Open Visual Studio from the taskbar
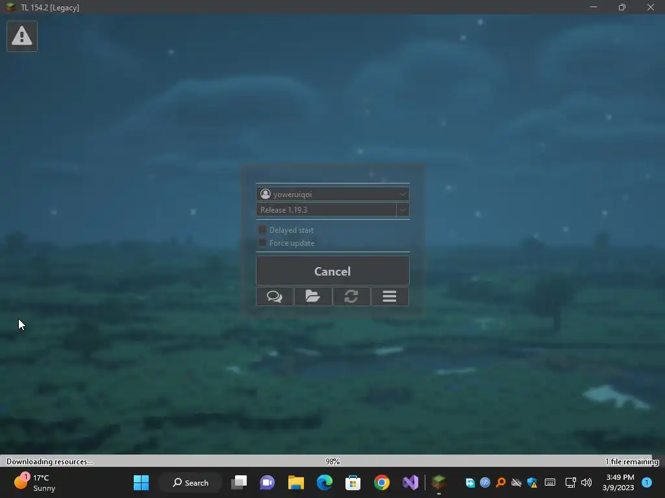The height and width of the screenshot is (498, 665). pos(410,482)
